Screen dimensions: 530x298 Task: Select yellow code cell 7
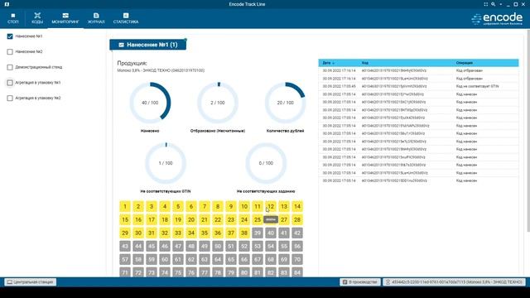[205, 206]
